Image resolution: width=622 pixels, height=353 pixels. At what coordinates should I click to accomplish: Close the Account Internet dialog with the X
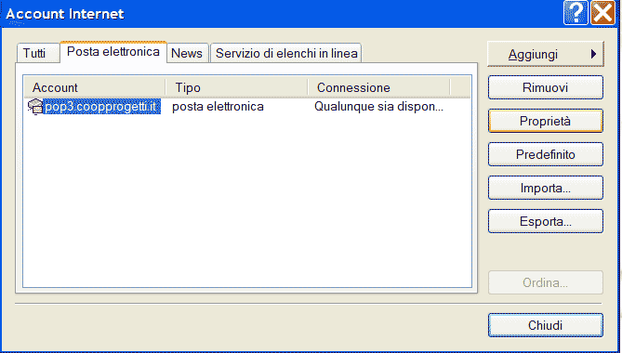tap(603, 13)
